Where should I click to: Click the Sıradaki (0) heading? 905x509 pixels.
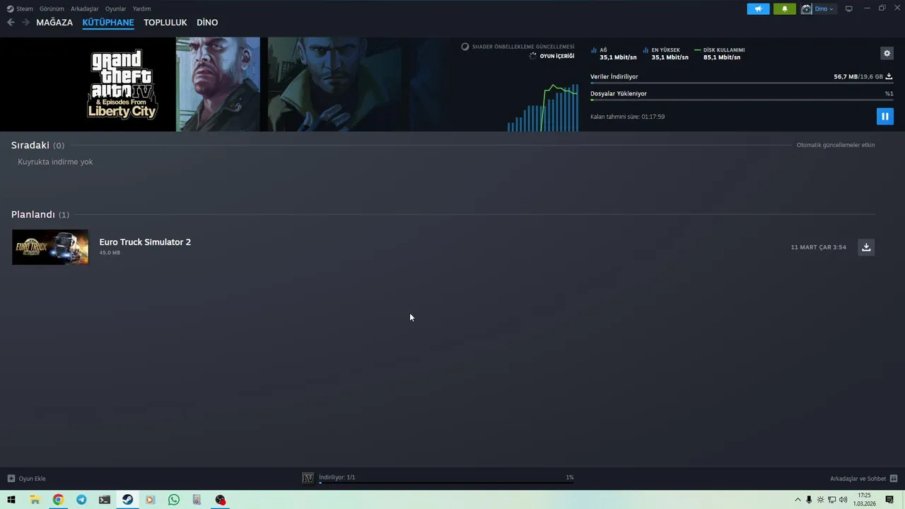[x=37, y=145]
